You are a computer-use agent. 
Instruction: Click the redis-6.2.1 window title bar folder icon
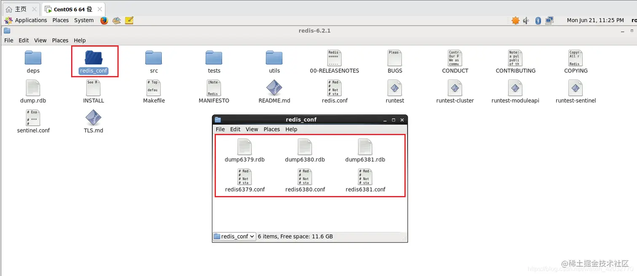pyautogui.click(x=7, y=31)
